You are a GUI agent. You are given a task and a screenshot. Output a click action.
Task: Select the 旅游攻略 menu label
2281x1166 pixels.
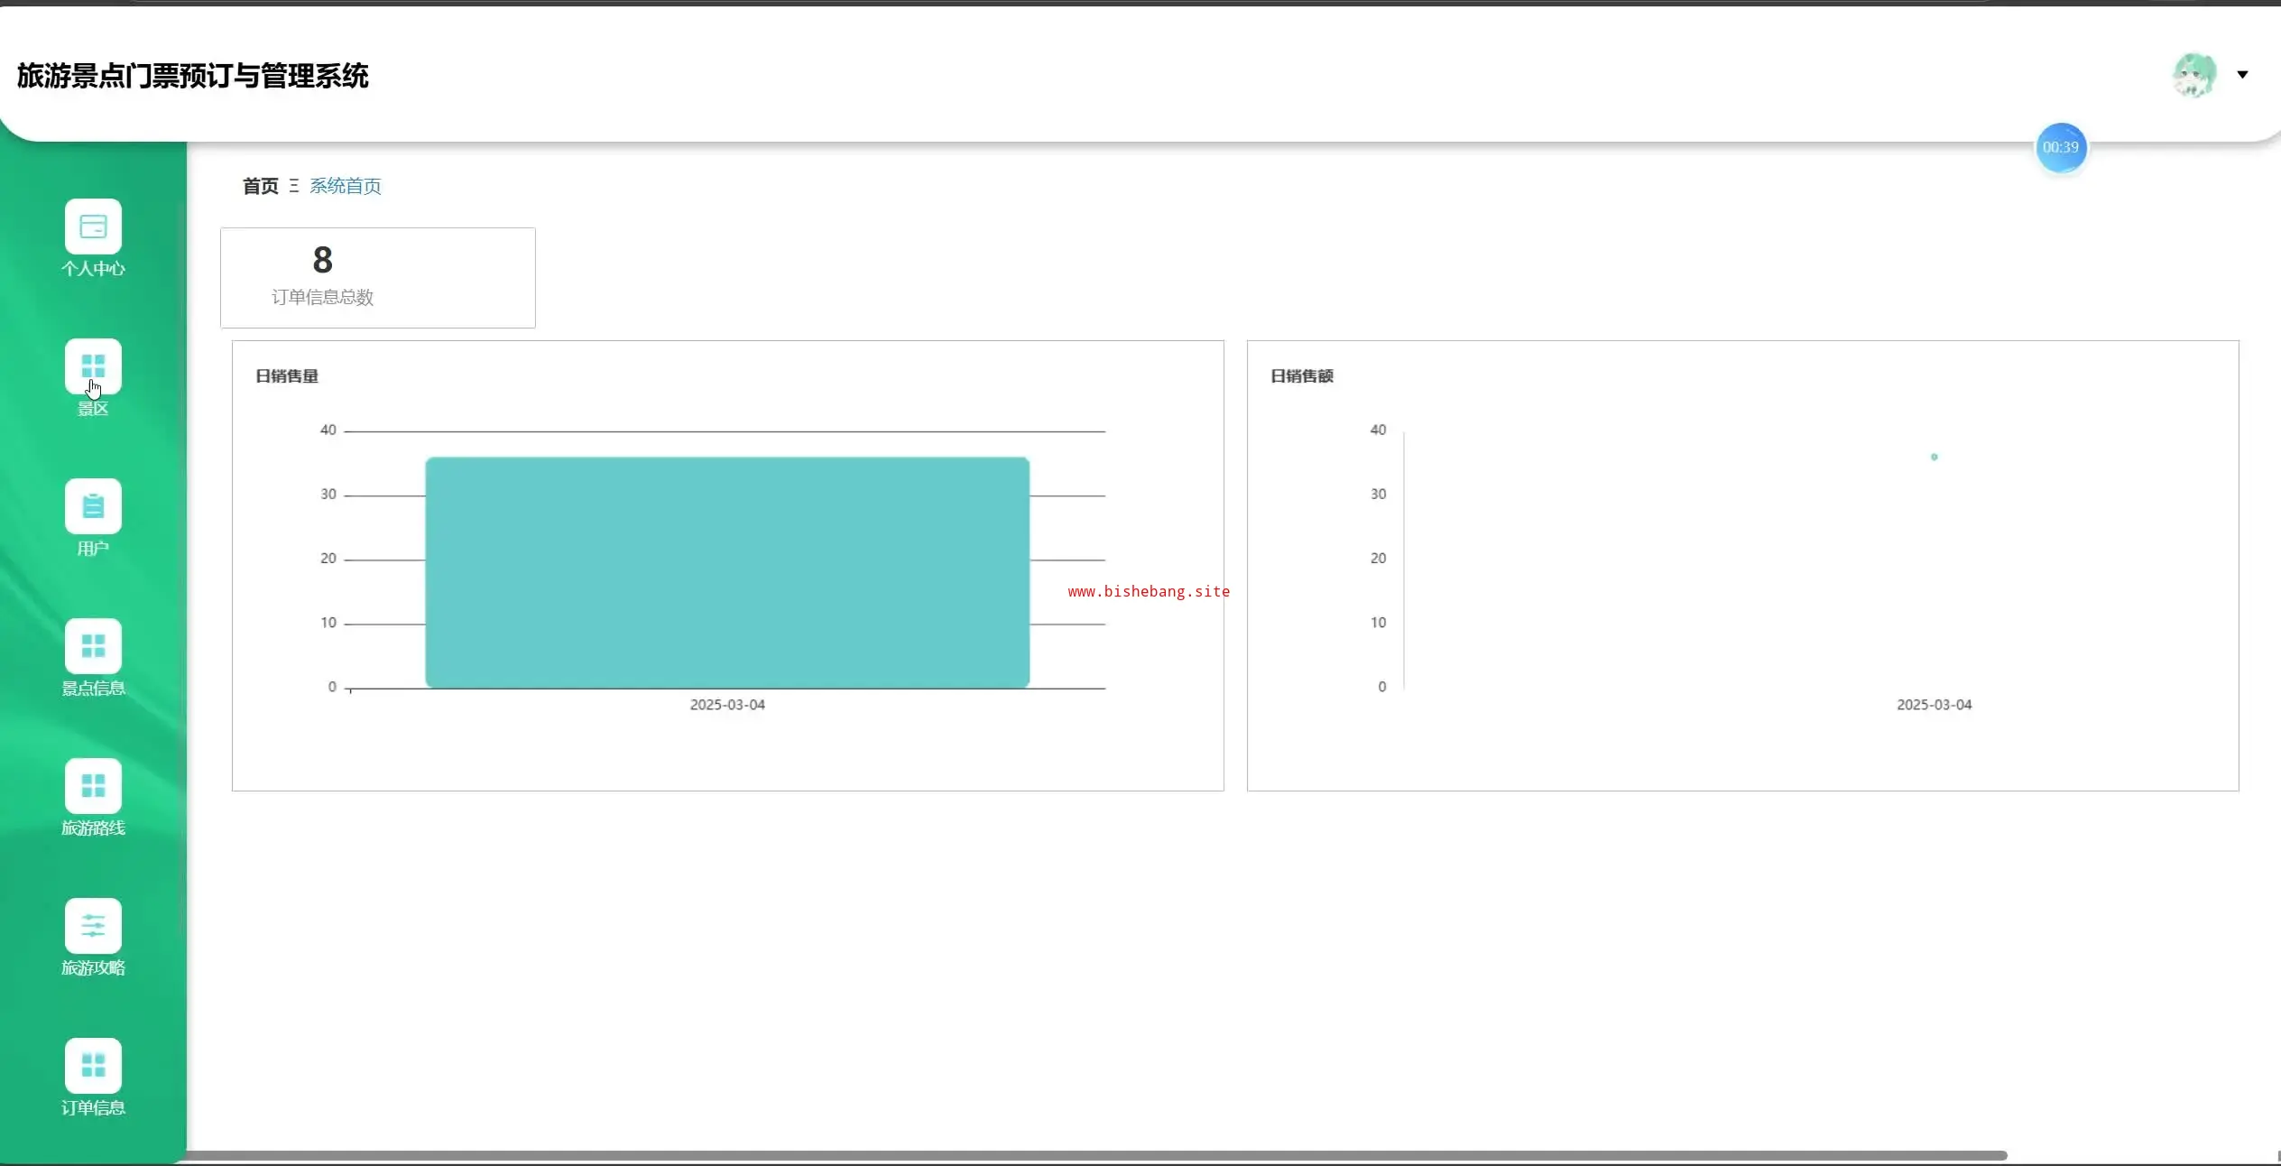[x=93, y=967]
